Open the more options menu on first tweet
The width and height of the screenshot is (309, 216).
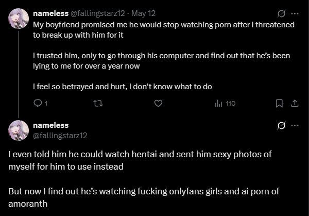(295, 13)
